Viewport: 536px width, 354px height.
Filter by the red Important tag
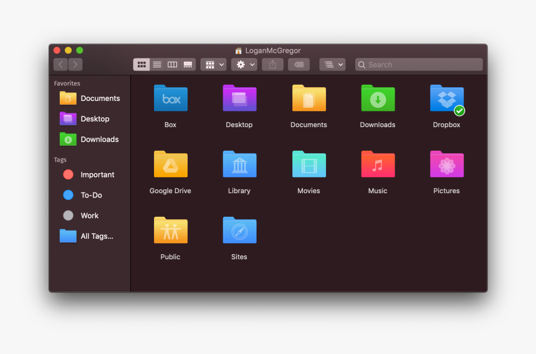click(90, 175)
